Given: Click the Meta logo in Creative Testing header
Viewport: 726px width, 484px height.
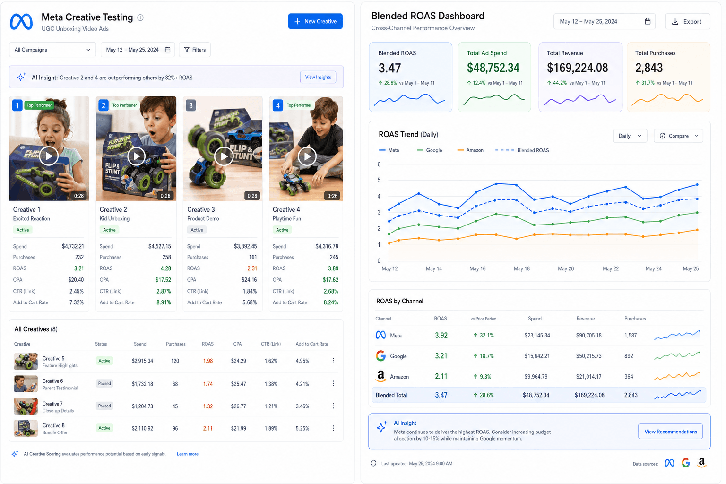Looking at the screenshot, I should click(x=21, y=22).
